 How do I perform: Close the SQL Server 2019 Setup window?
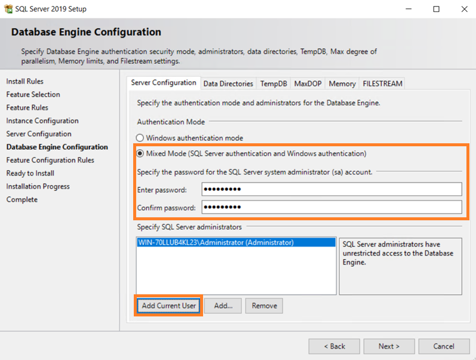point(464,9)
